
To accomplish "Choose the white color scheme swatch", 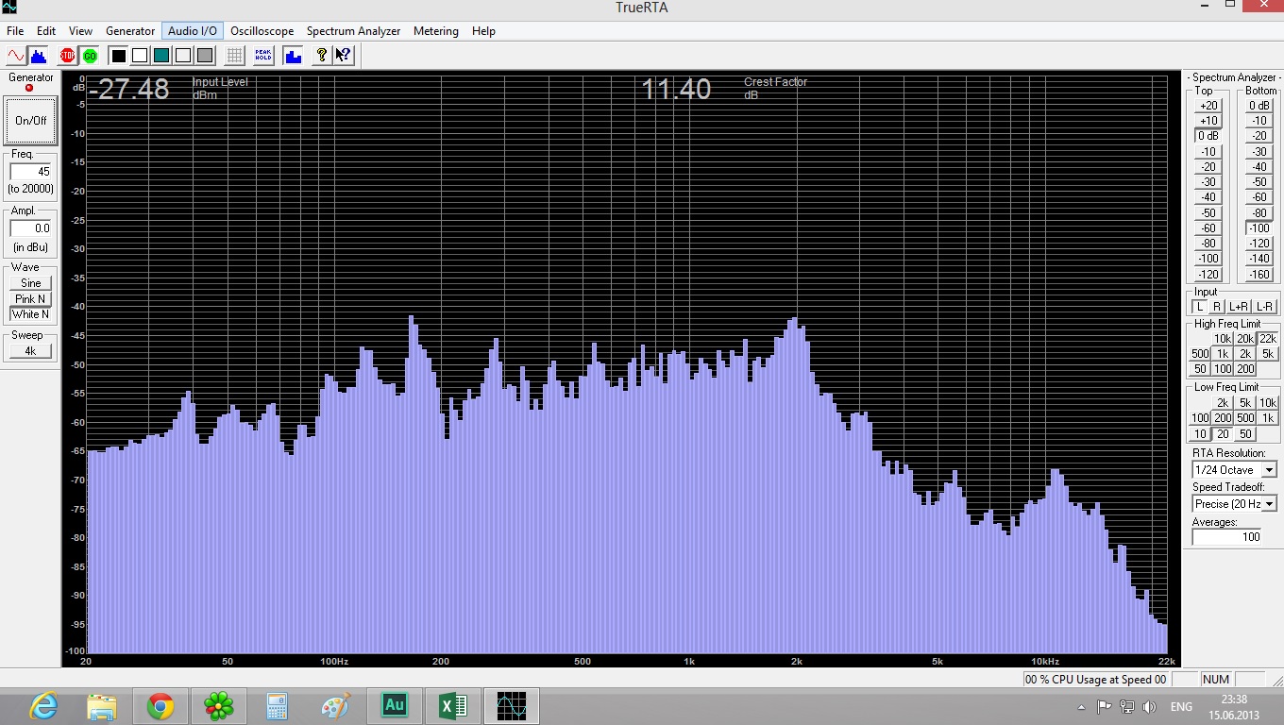I will (x=139, y=55).
